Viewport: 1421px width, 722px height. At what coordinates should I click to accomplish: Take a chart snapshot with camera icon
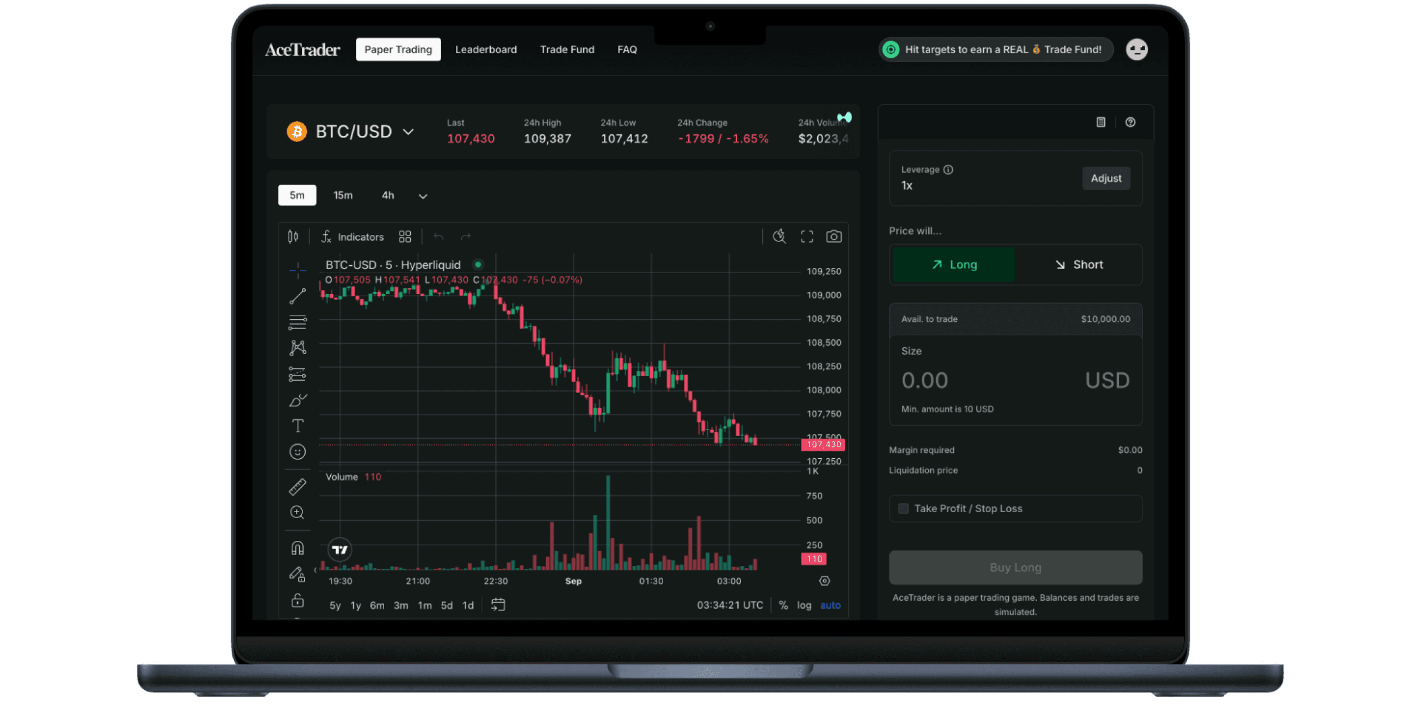833,236
